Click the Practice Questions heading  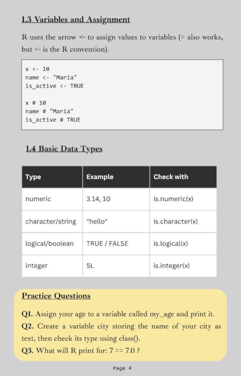56,296
